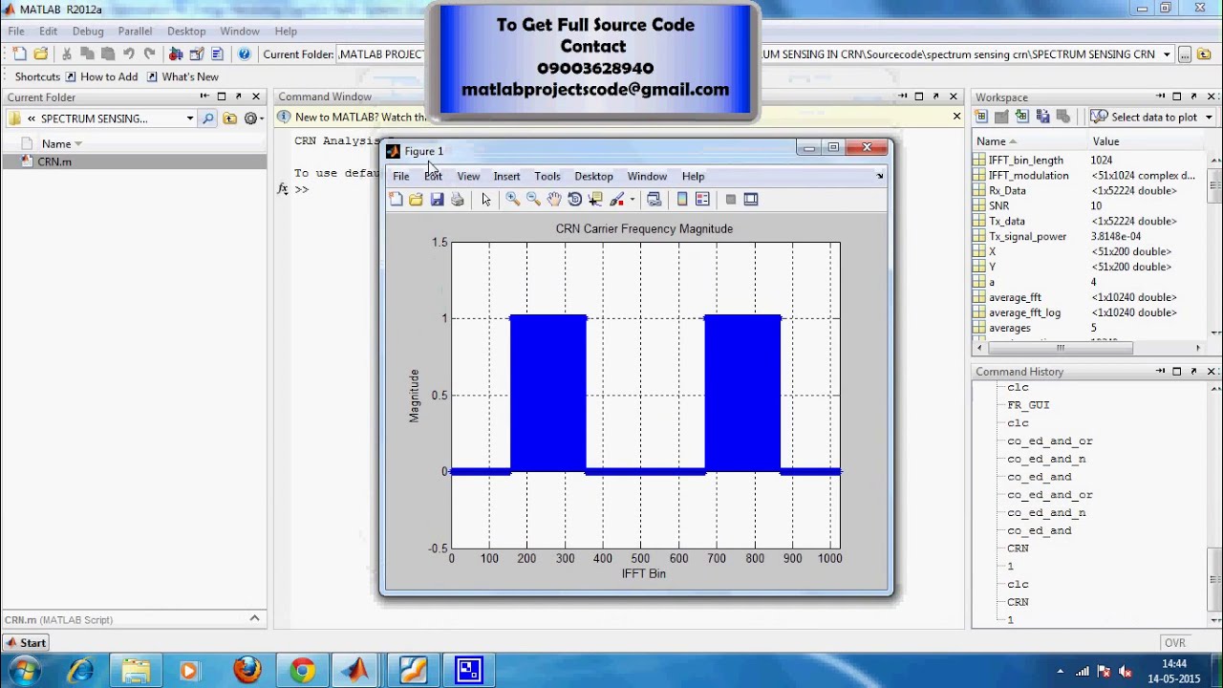Save the figure using the floppy disk icon
The width and height of the screenshot is (1223, 688).
pos(437,199)
